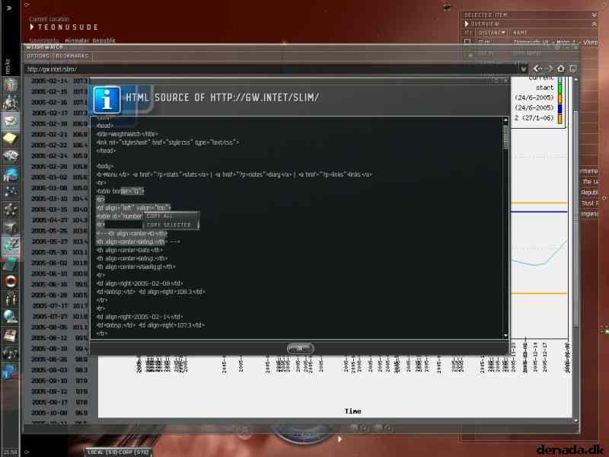Open the grey cube icon in the Neocom
The image size is (609, 457).
tap(11, 227)
